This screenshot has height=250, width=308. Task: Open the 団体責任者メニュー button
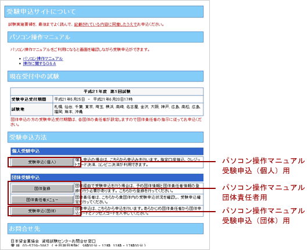coord(42,199)
